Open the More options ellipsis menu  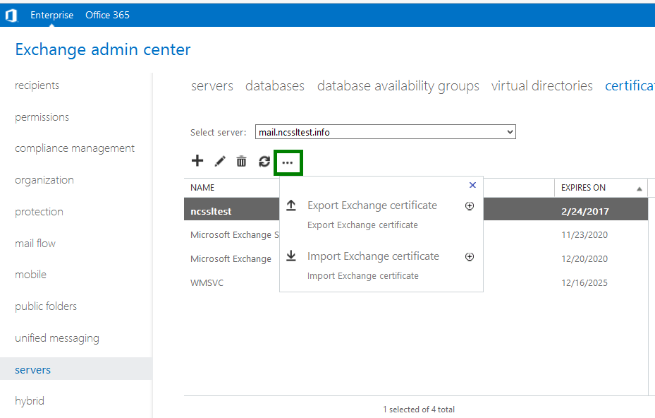click(288, 162)
